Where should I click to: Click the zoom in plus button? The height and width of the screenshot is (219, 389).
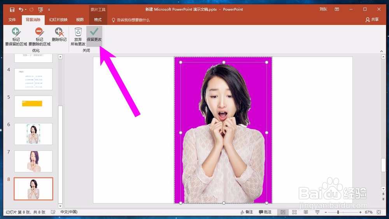(x=360, y=212)
